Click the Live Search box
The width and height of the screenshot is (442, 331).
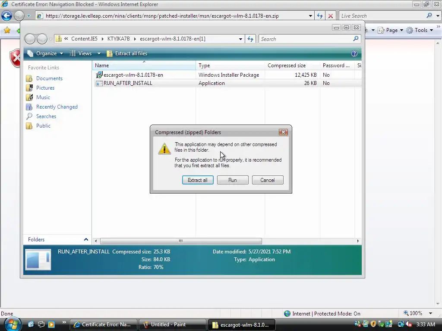tap(382, 16)
